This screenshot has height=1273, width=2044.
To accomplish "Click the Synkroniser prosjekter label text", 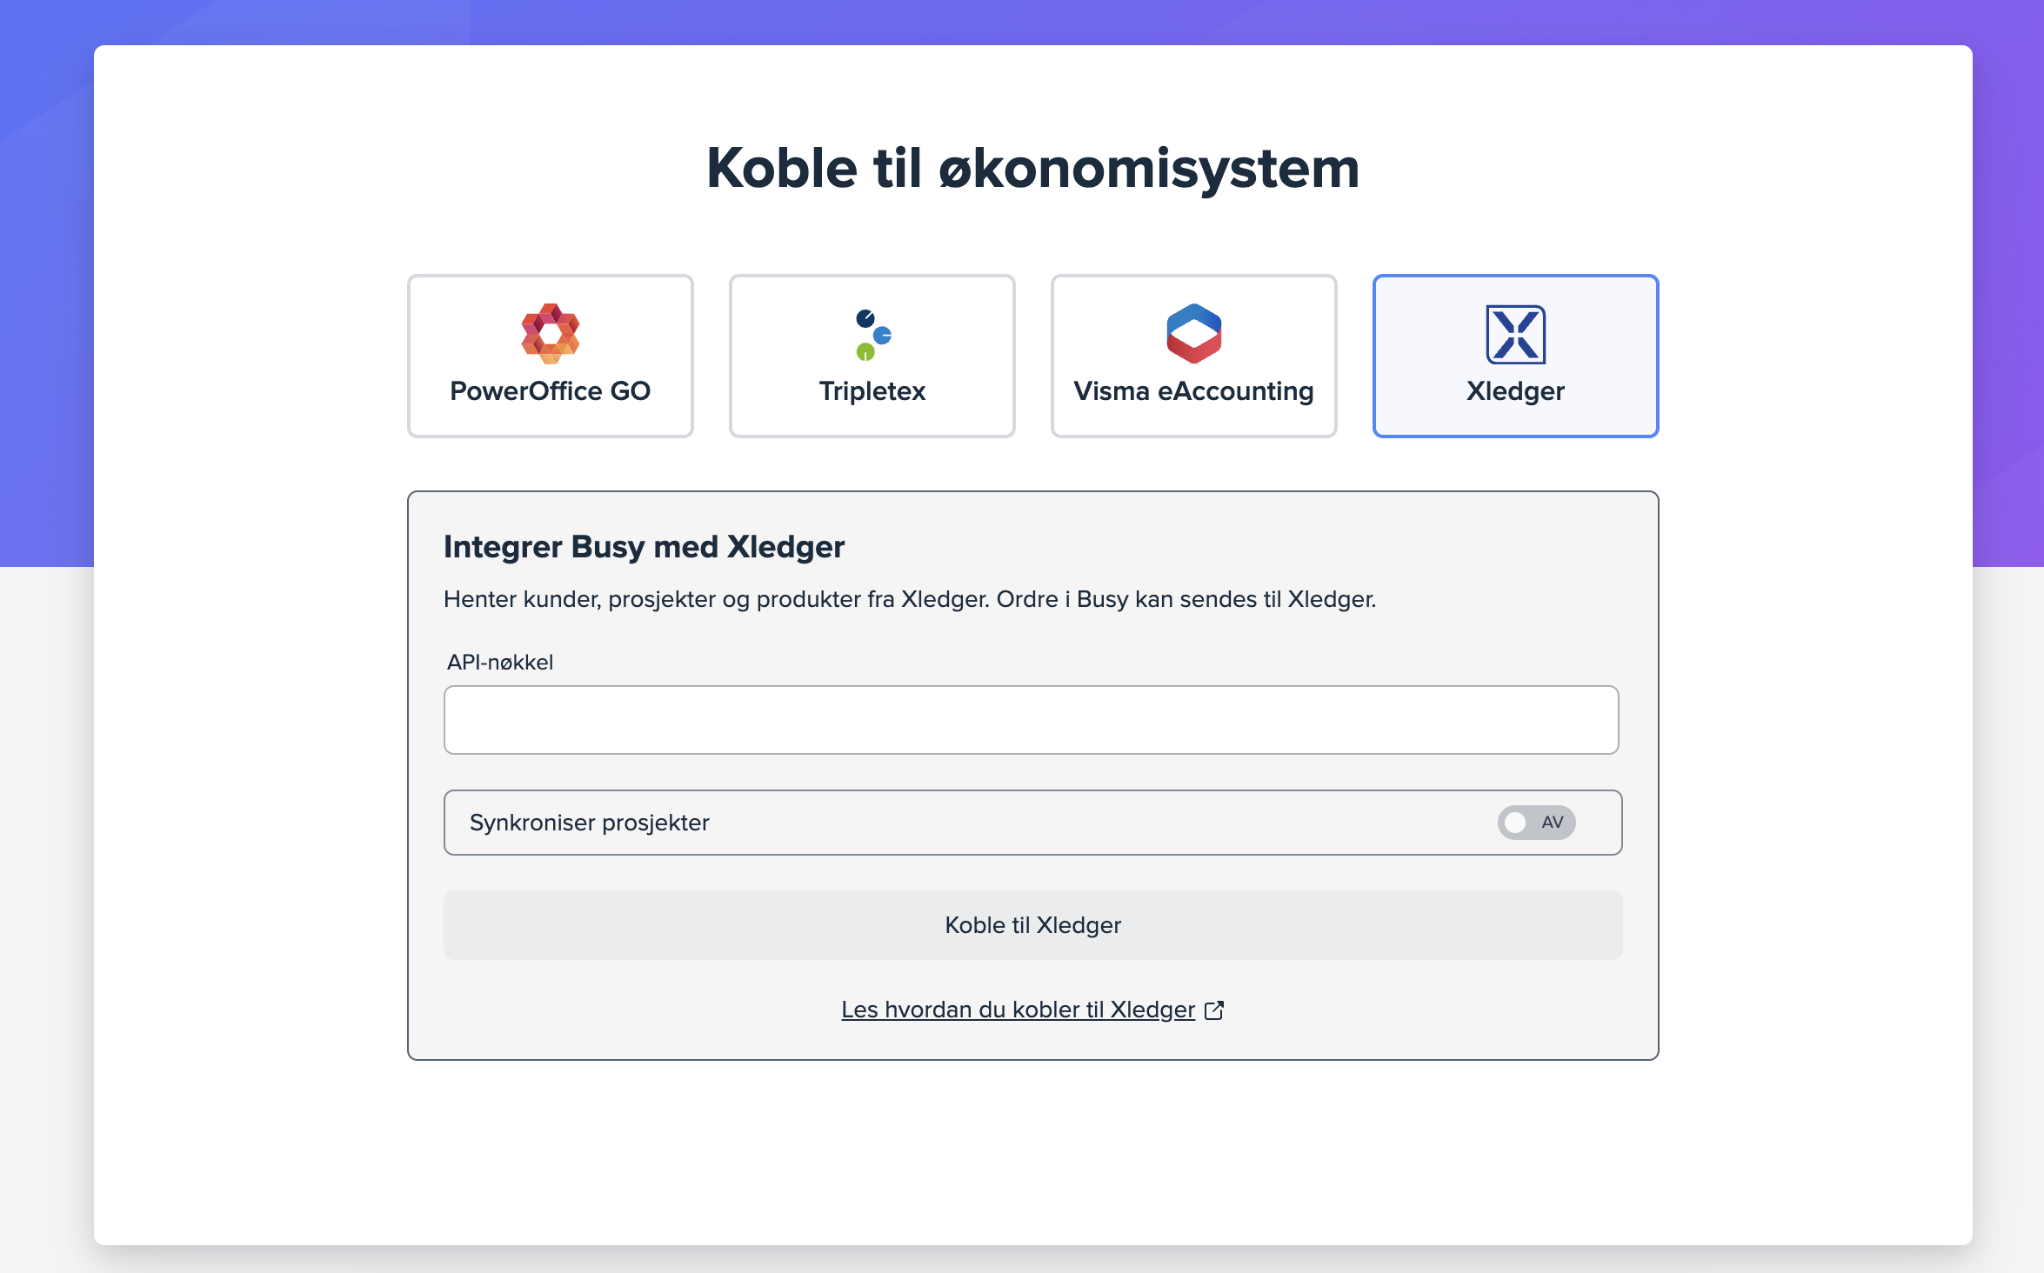I will [x=589, y=823].
